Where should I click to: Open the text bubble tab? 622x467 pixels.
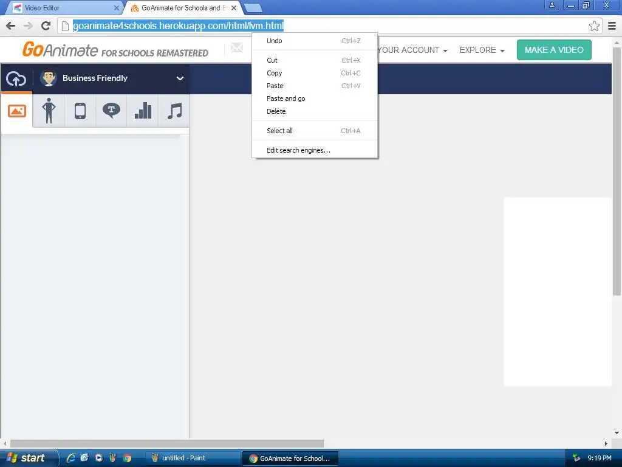(x=112, y=111)
